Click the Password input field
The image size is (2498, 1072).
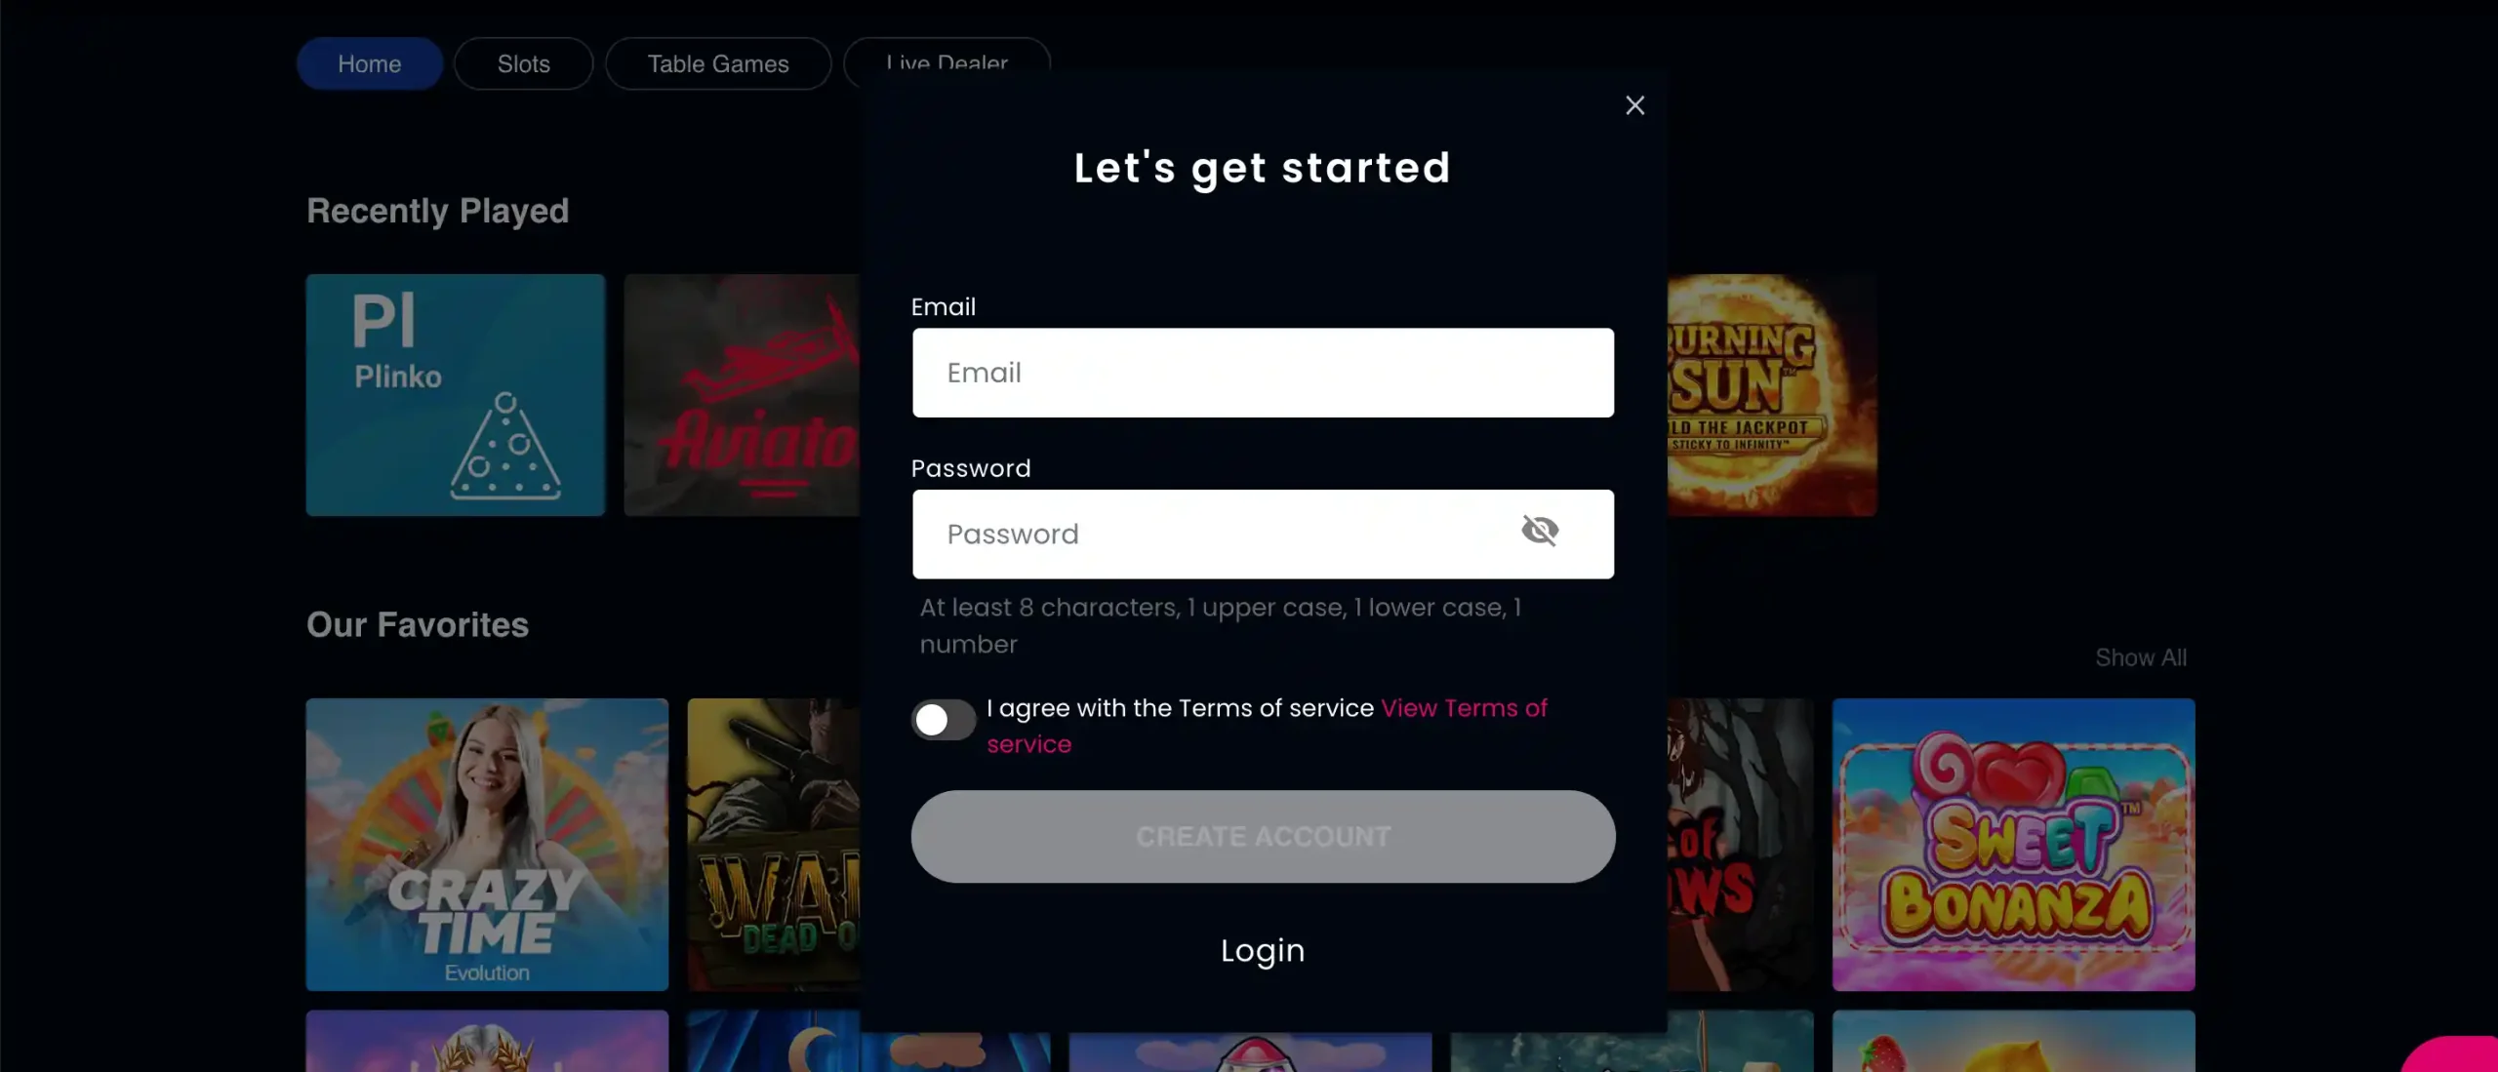click(1264, 534)
